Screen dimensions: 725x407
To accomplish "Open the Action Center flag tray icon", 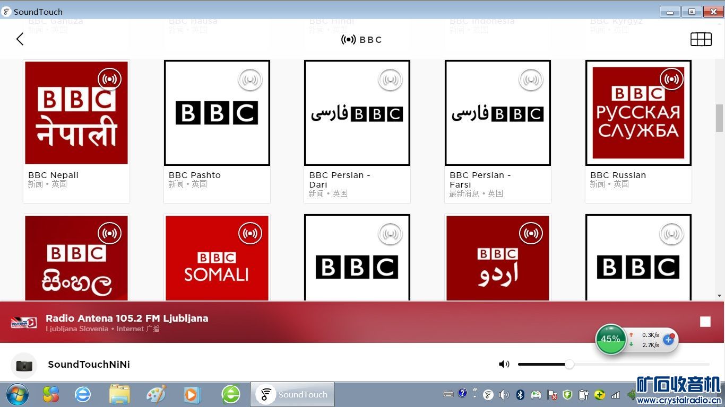I will tap(552, 395).
